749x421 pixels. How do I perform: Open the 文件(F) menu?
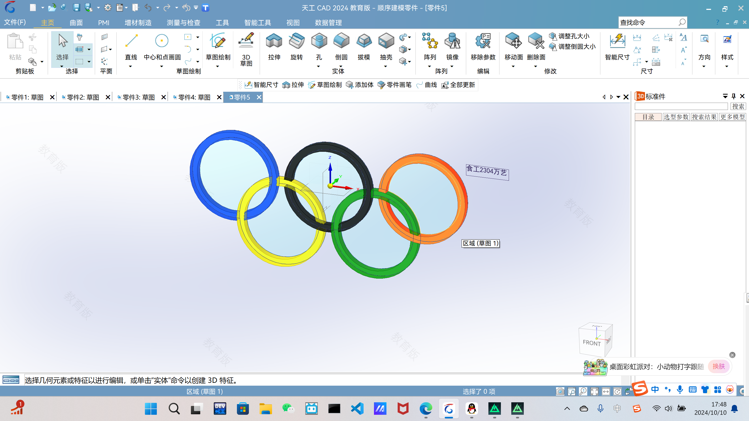tap(15, 22)
